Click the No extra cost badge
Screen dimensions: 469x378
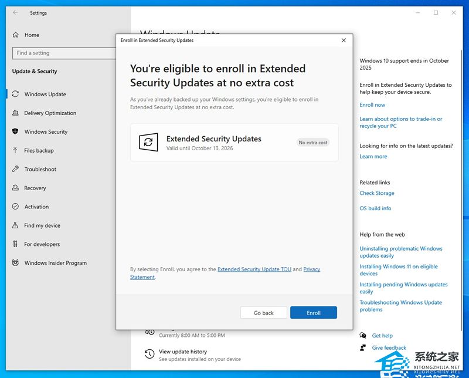click(313, 142)
